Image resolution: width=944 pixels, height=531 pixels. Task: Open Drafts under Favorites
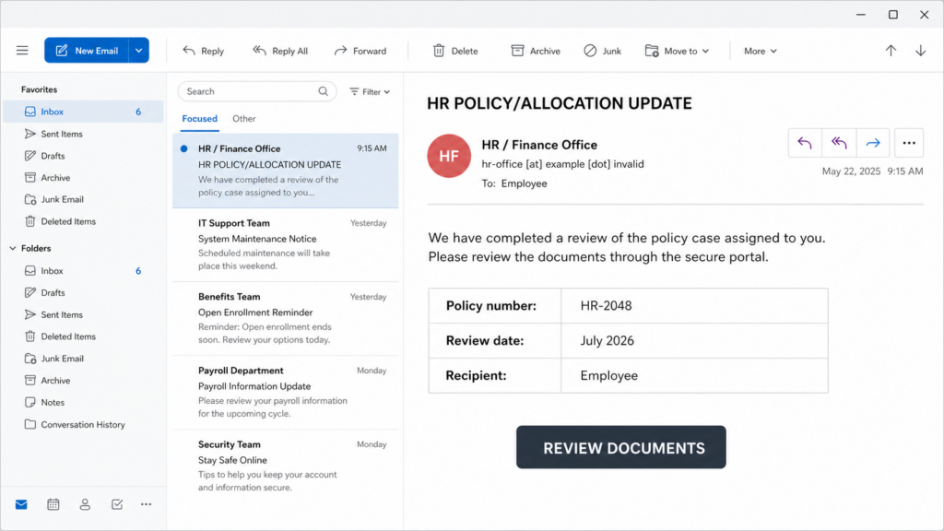[x=83, y=155]
